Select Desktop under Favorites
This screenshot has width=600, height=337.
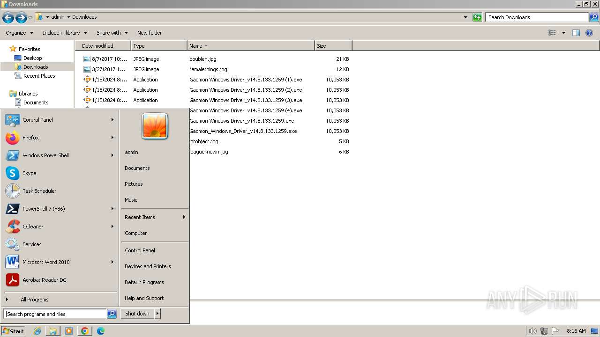(x=33, y=58)
